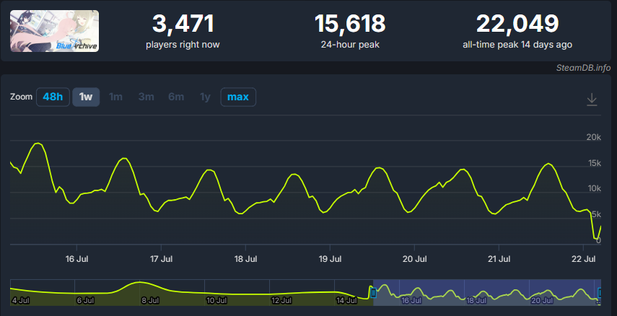Click the '5k' y-axis label
617x316 pixels.
coord(597,214)
